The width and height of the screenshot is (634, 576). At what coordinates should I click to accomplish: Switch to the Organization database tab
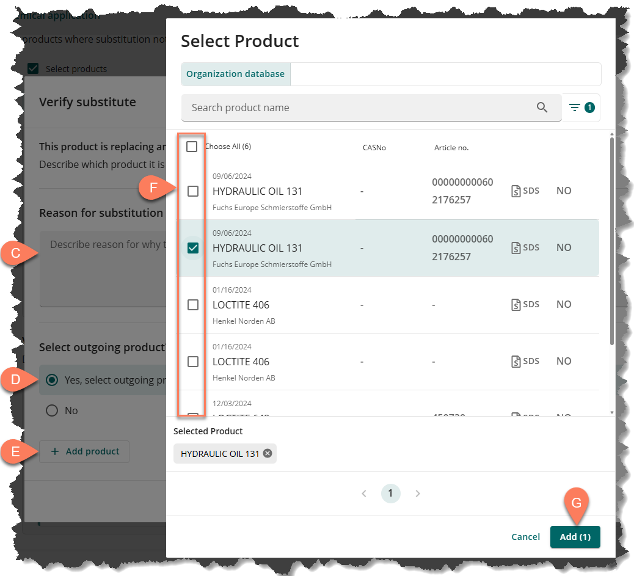[x=235, y=74]
